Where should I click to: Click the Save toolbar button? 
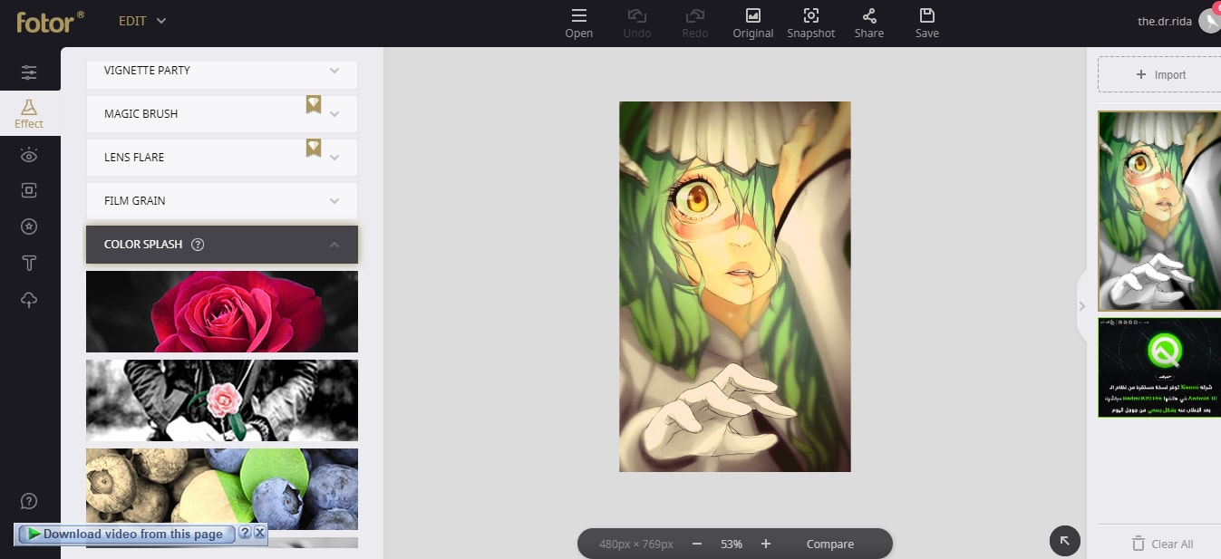tap(927, 24)
